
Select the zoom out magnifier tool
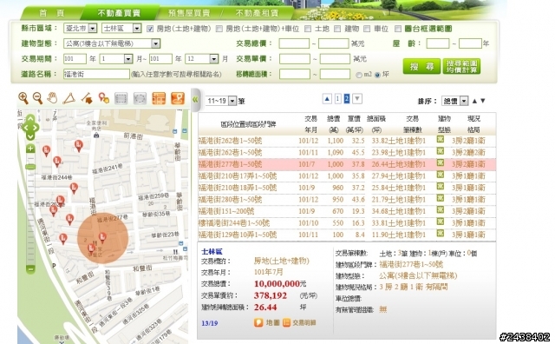(x=37, y=98)
